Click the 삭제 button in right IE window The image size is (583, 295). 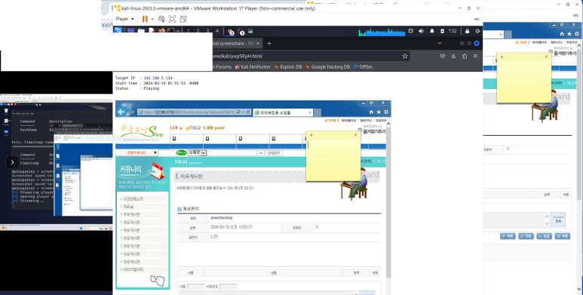click(x=562, y=236)
